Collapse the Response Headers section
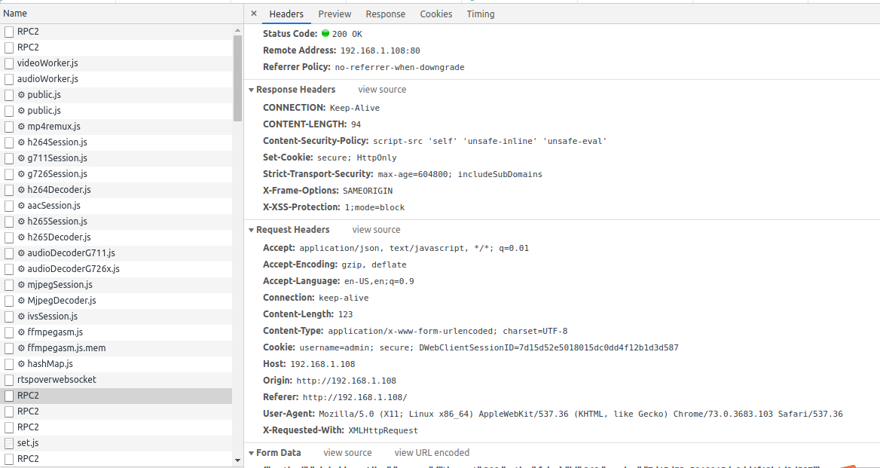This screenshot has width=880, height=468. click(252, 89)
